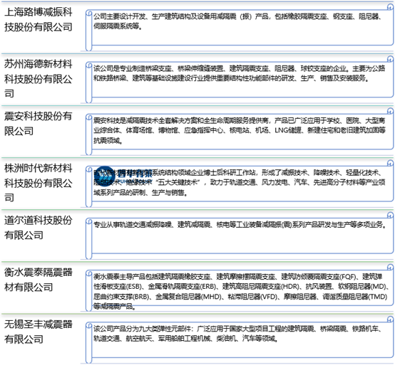Click description starting 专业从事轨道交通减振降噪
The height and width of the screenshot is (365, 395).
[x=240, y=225]
